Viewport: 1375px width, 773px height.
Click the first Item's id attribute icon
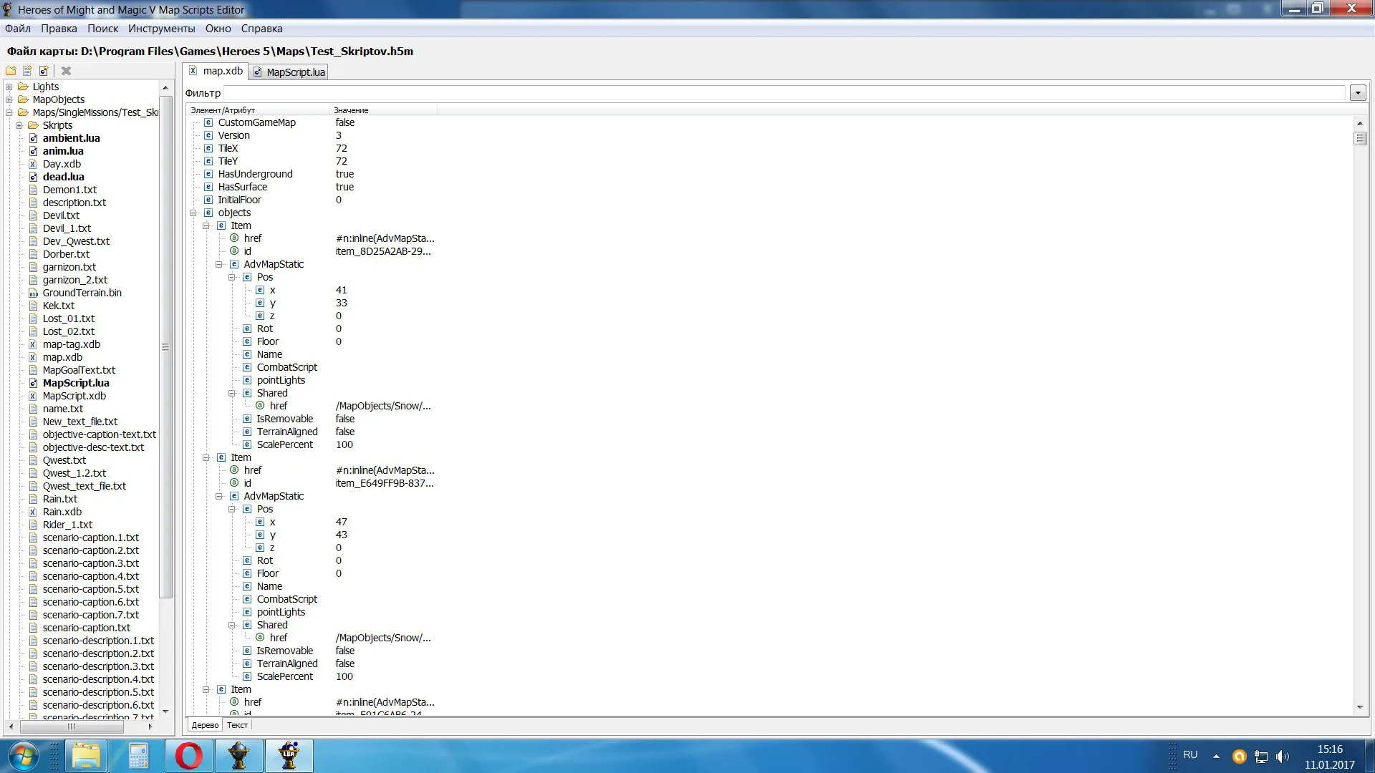pyautogui.click(x=234, y=251)
